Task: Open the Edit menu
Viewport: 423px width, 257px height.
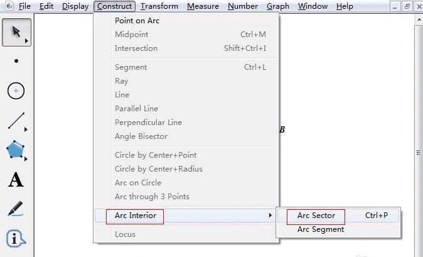Action: pos(46,6)
